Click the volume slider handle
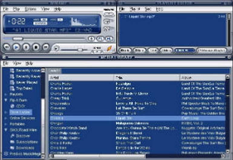Image resolution: width=233 pixels, height=160 pixels. [x=80, y=50]
